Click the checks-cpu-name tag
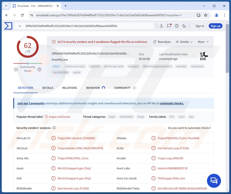Image resolution: width=231 pixels, height=194 pixels. pos(114,66)
